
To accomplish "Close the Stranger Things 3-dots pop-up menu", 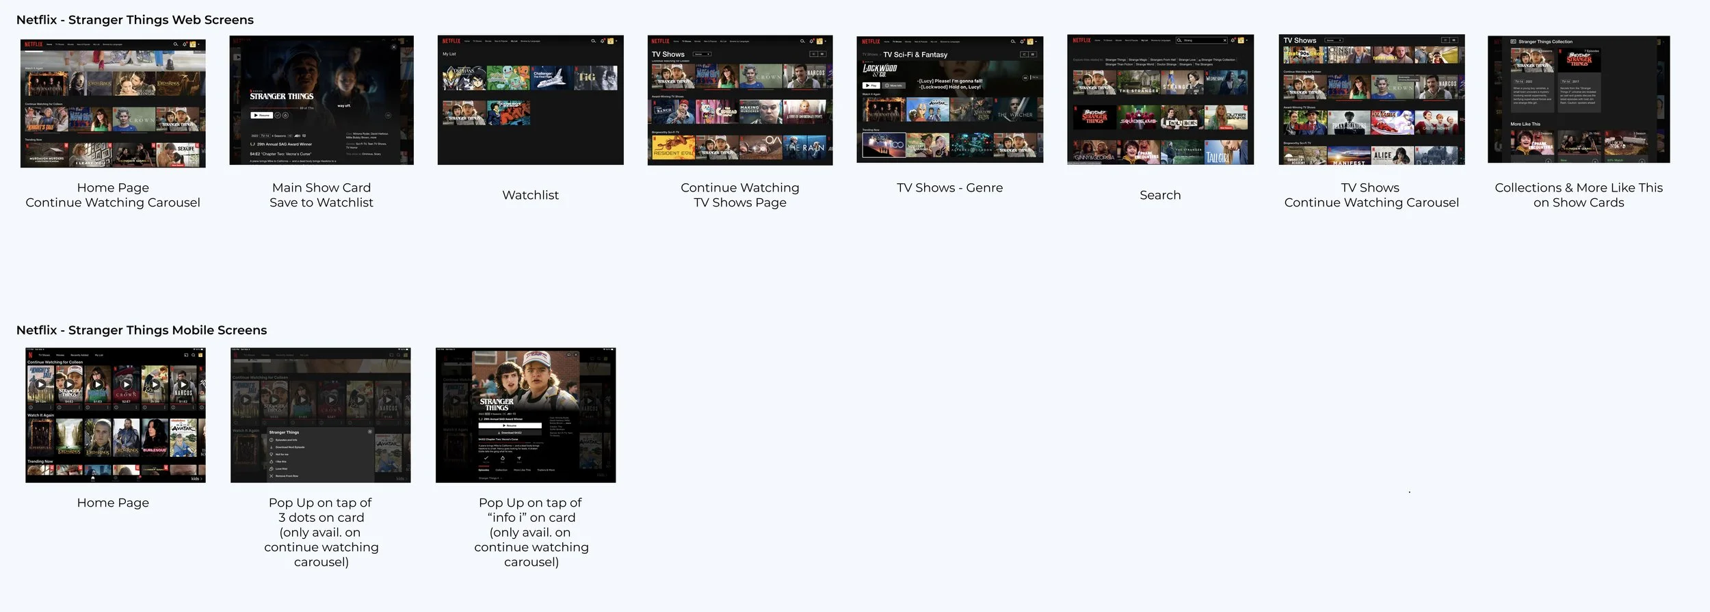I will pos(370,431).
